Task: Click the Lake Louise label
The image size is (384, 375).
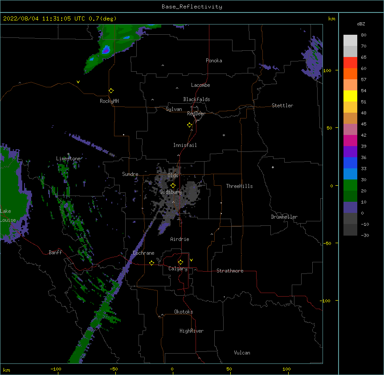Action: click(8, 216)
